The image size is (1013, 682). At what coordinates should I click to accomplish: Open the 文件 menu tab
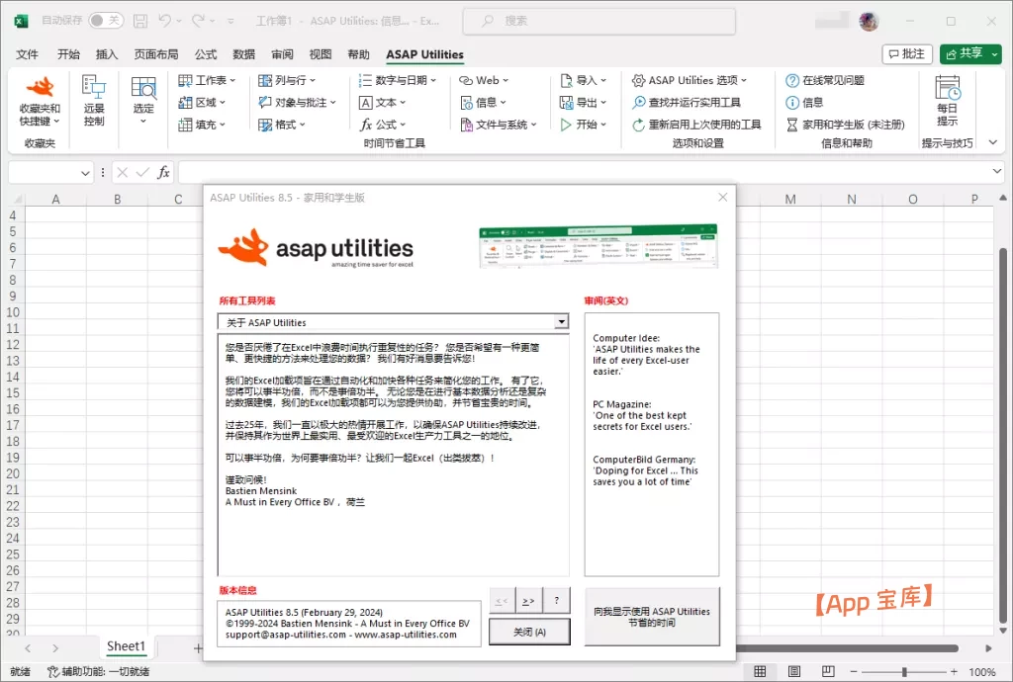click(27, 54)
